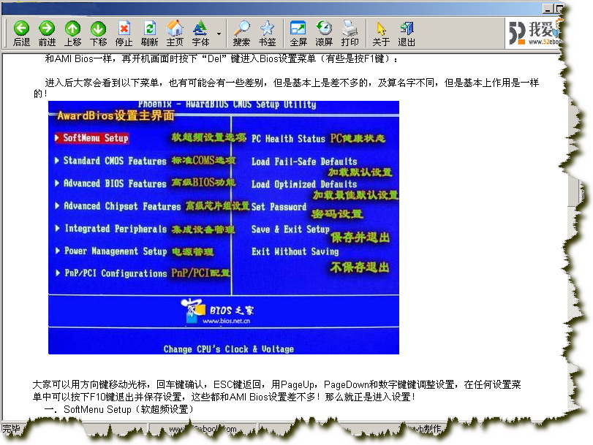The height and width of the screenshot is (445, 593).
Task: Click the 后退 back arrow icon
Action: (21, 34)
